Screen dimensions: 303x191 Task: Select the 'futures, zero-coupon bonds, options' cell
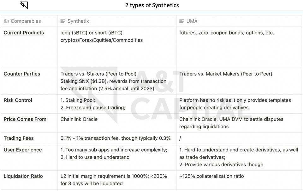pyautogui.click(x=239, y=48)
